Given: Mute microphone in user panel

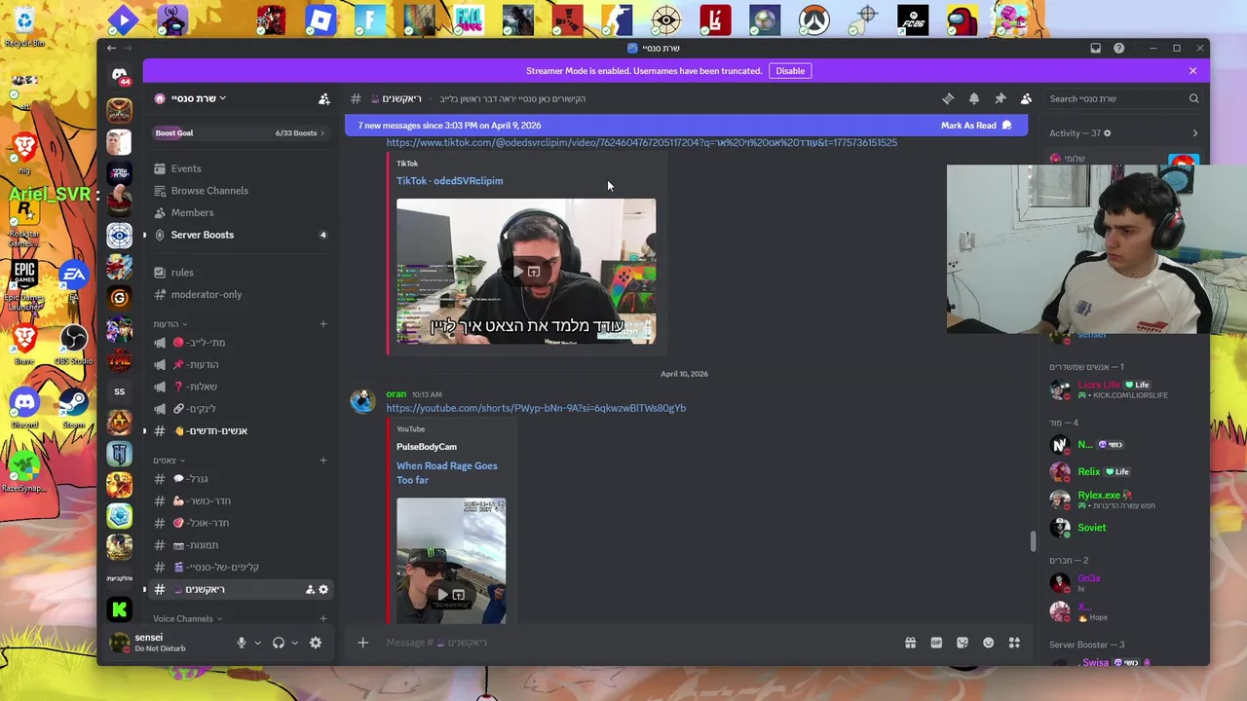Looking at the screenshot, I should click(242, 643).
